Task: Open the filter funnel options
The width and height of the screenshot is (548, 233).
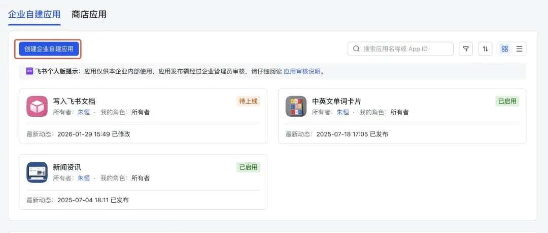Action: pyautogui.click(x=466, y=49)
